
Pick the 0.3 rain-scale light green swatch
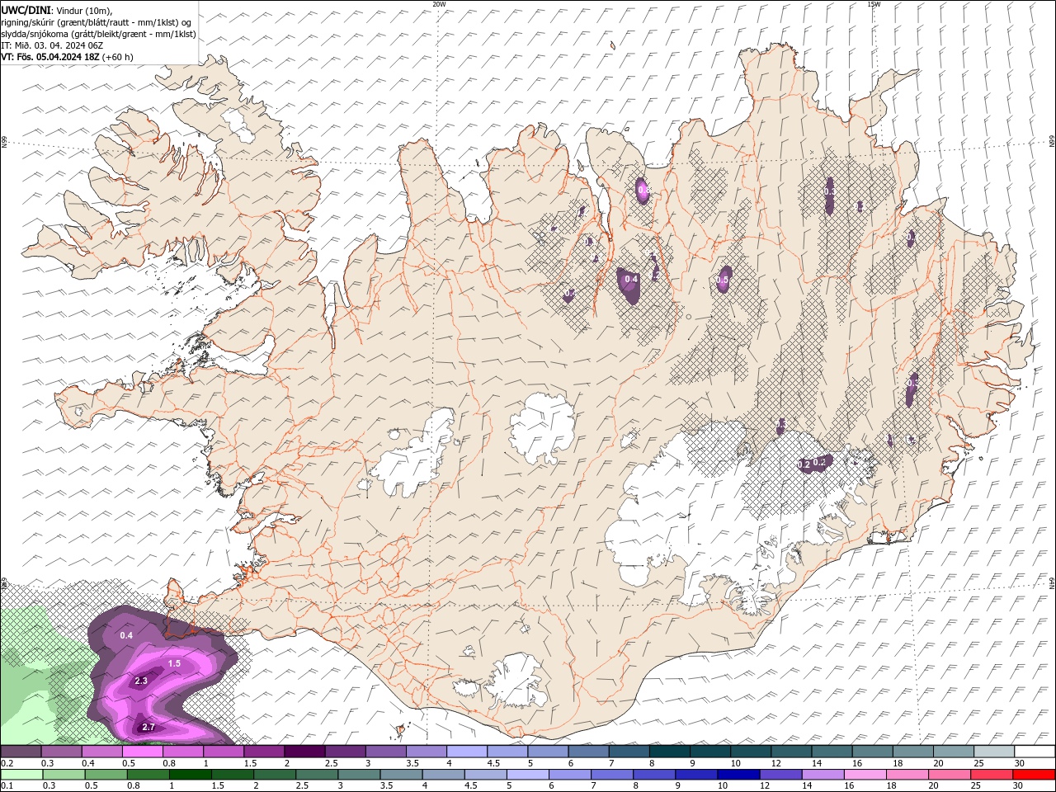(x=64, y=775)
